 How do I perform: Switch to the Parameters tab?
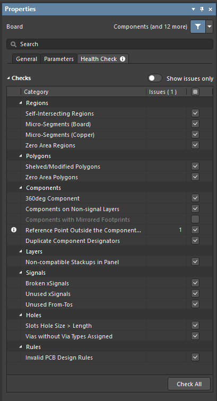59,59
